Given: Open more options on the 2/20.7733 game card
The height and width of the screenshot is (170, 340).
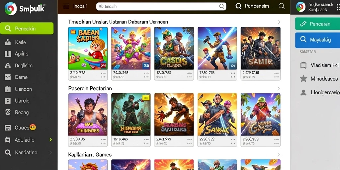Looking at the screenshot, I should tap(103, 75).
